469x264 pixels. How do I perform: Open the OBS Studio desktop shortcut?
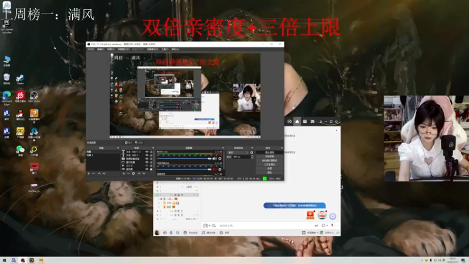[34, 97]
